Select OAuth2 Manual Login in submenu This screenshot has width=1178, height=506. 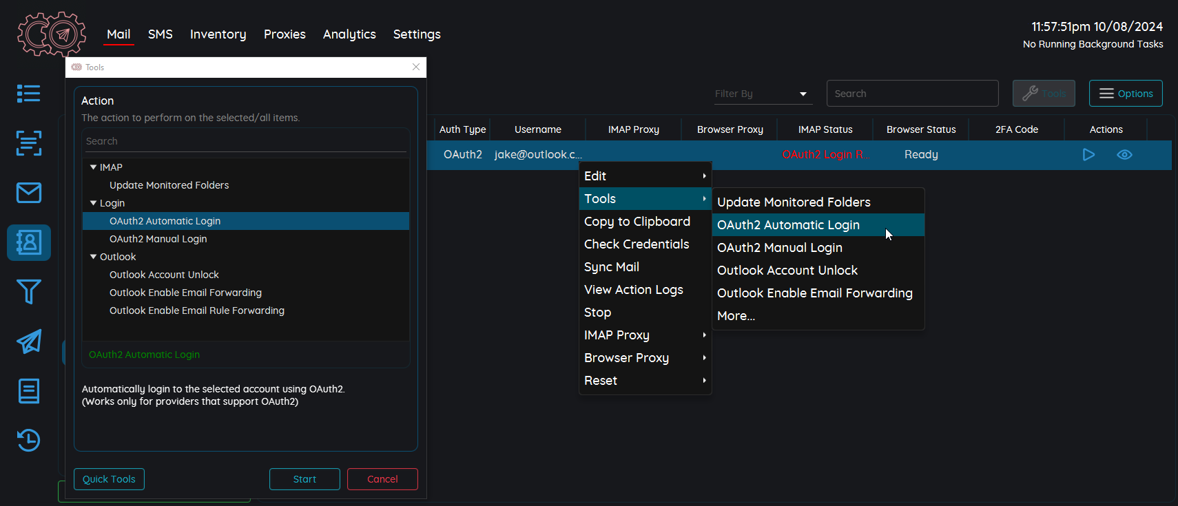click(x=818, y=248)
